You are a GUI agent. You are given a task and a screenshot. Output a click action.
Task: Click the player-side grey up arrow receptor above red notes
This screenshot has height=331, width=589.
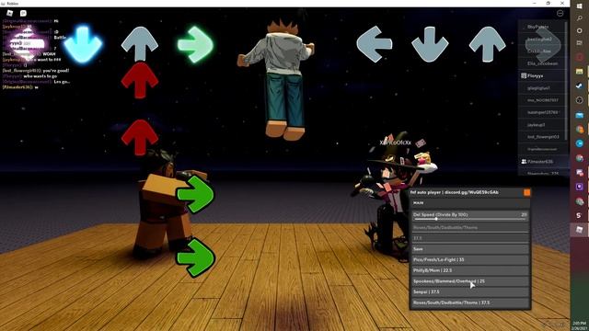tap(139, 43)
